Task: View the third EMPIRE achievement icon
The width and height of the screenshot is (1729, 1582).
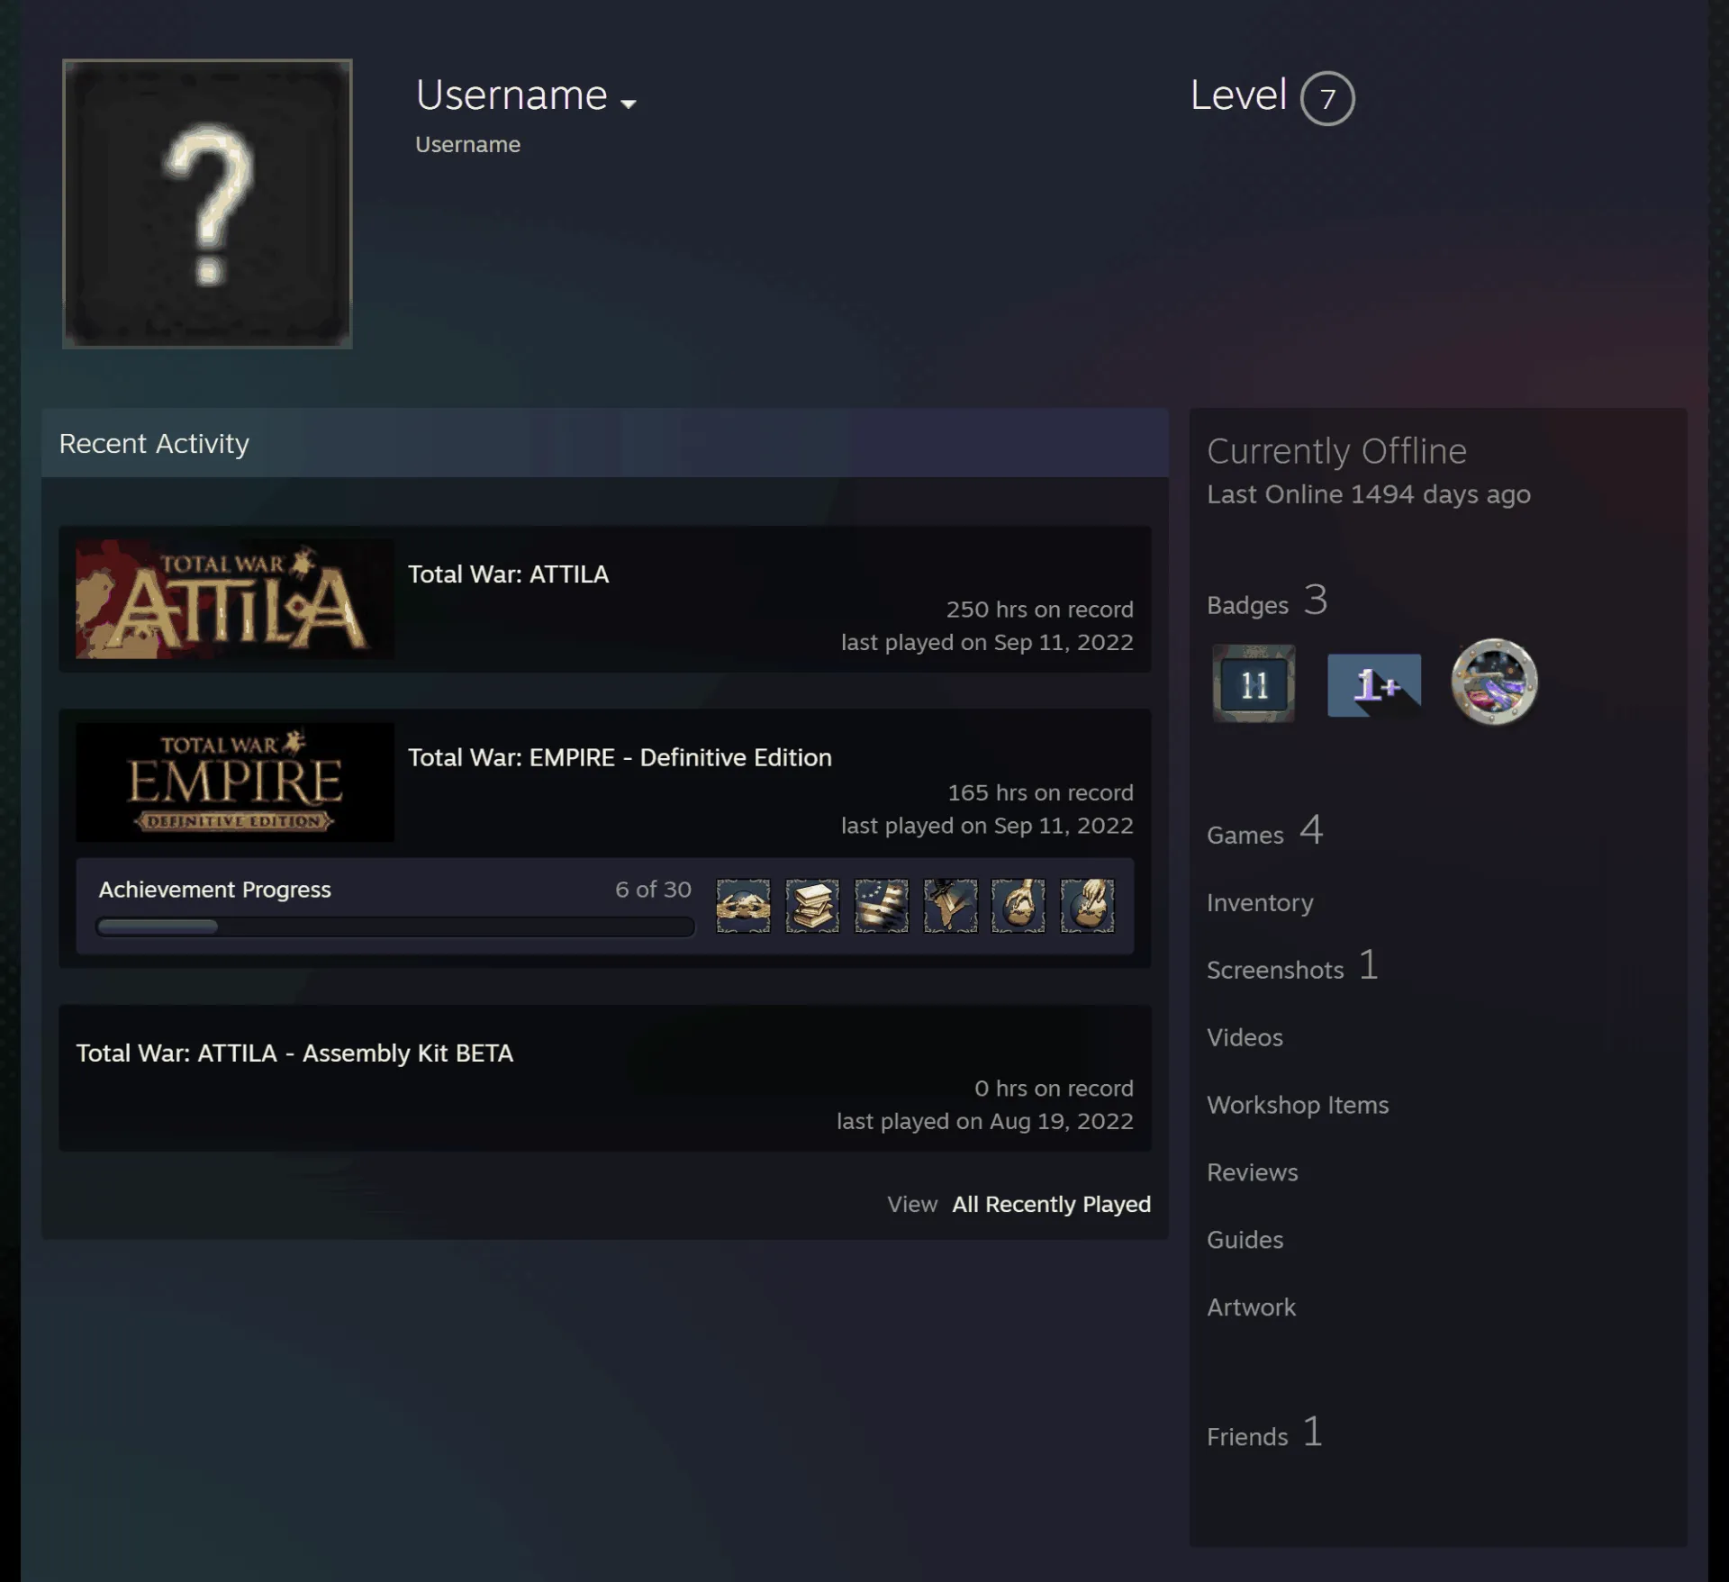Action: pos(882,906)
